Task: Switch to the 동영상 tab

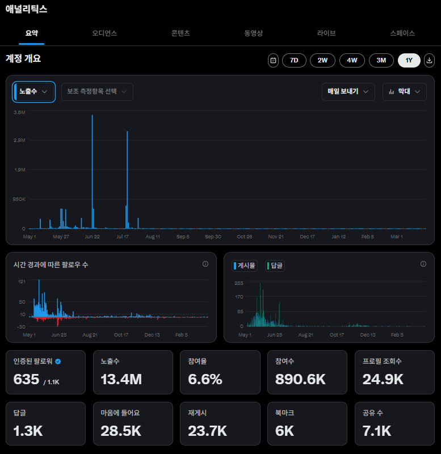Action: click(x=253, y=33)
